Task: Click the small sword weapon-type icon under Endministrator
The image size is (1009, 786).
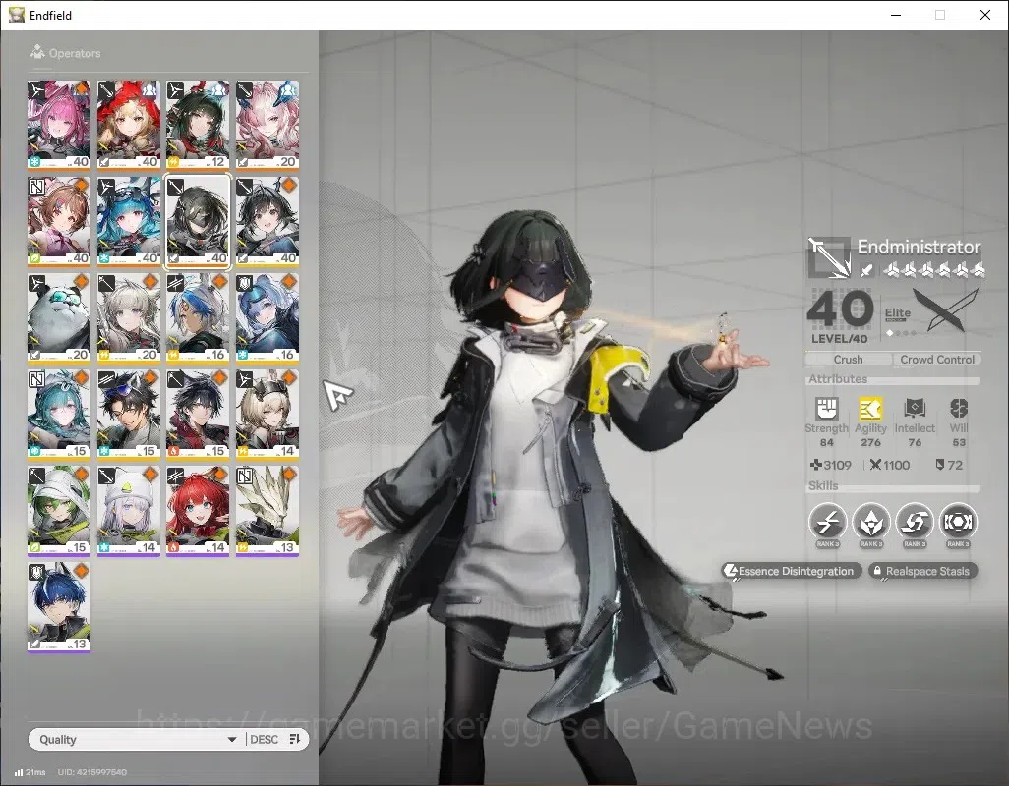Action: 866,270
